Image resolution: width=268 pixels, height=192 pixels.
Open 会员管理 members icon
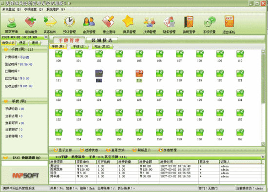pyautogui.click(x=89, y=24)
